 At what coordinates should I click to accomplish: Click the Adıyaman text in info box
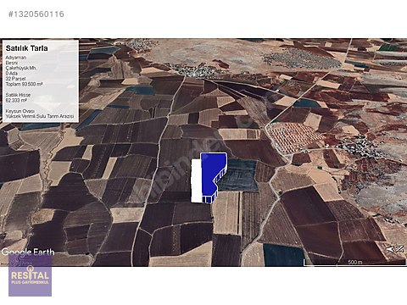[x=16, y=58]
